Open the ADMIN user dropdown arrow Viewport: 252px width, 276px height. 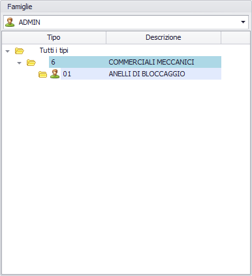pyautogui.click(x=243, y=22)
